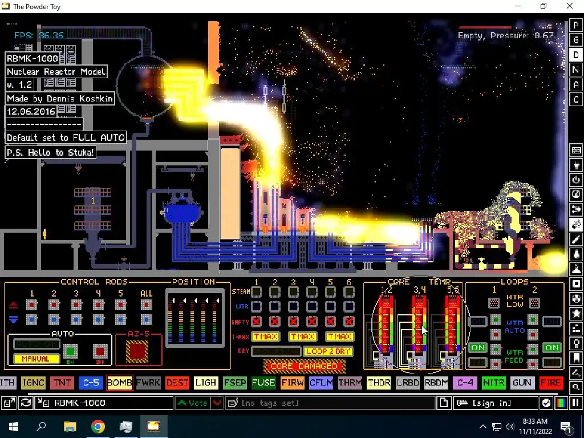Open renderer options rainbow icon
The width and height of the screenshot is (584, 438).
point(561,403)
